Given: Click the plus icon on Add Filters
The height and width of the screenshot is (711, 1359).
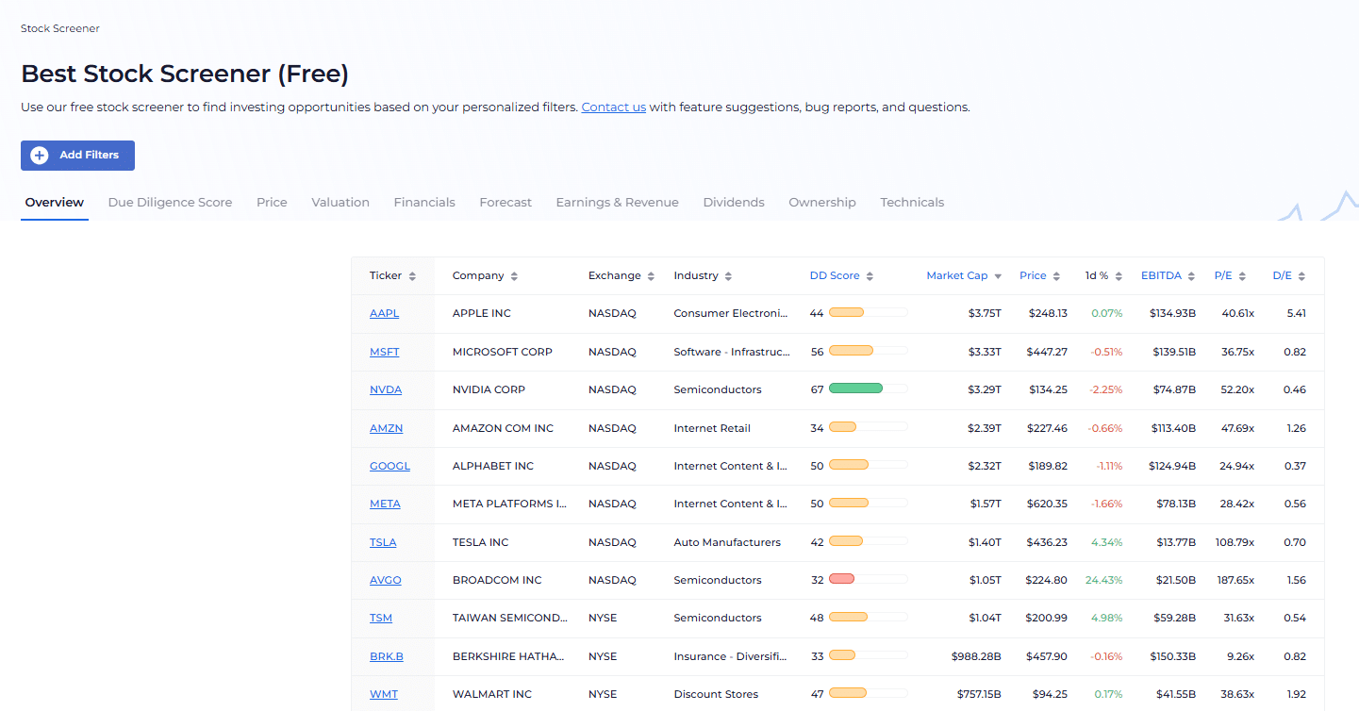Looking at the screenshot, I should [x=40, y=156].
